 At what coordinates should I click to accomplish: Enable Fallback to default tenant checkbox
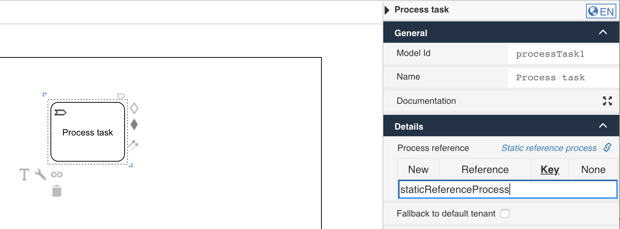pyautogui.click(x=505, y=214)
